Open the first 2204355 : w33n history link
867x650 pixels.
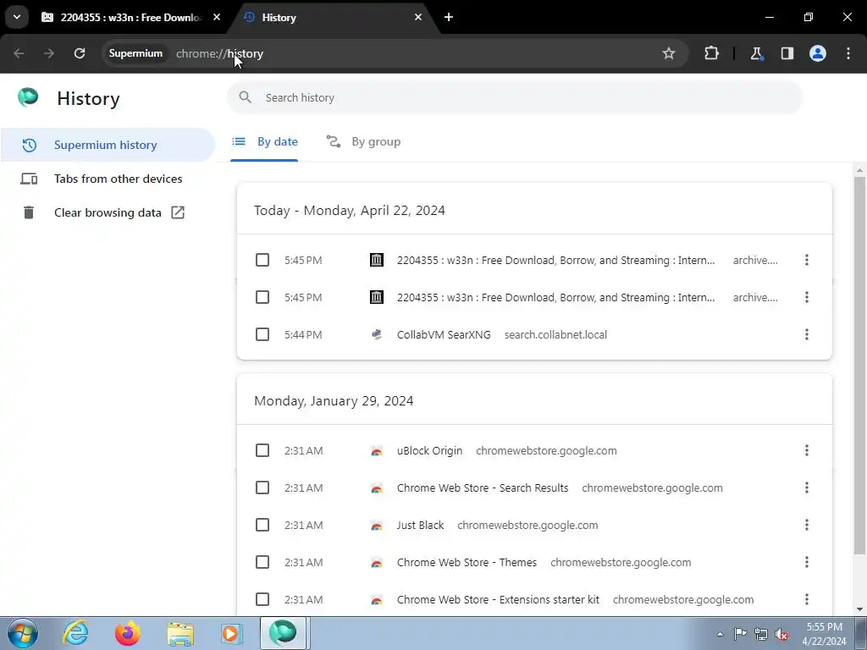(x=555, y=260)
